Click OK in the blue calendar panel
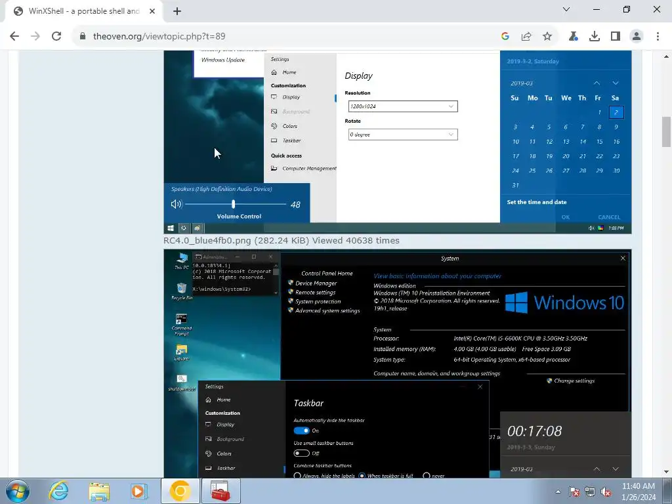Viewport: 672px width, 504px height. click(x=566, y=217)
